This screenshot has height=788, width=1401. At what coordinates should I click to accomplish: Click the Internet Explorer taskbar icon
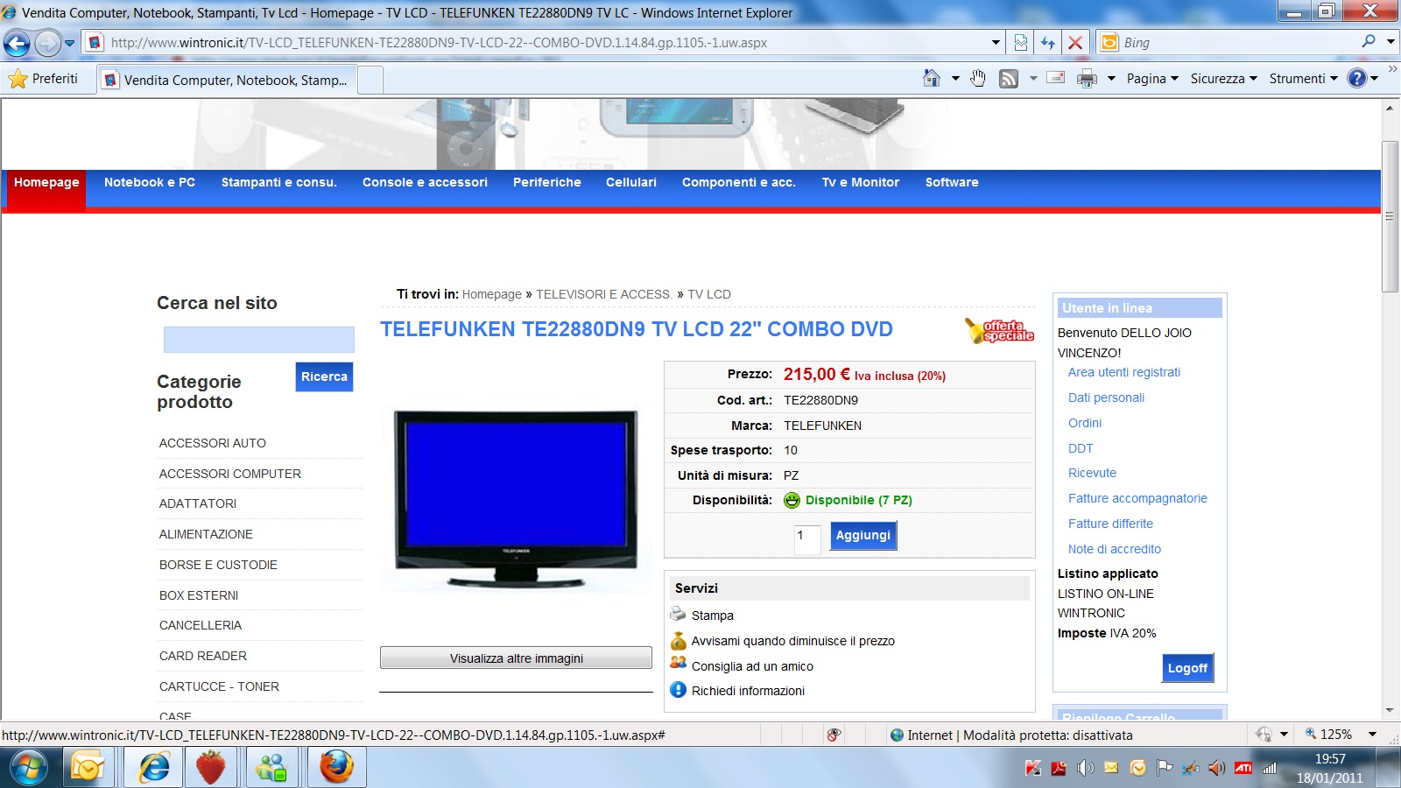154,768
